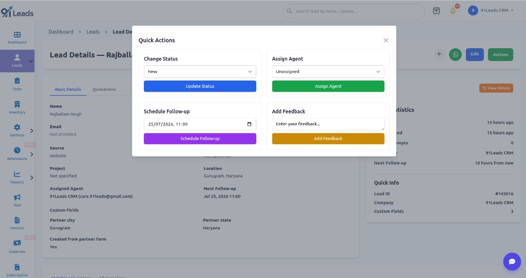
Task: Click the Update Status button
Action: pos(200,86)
